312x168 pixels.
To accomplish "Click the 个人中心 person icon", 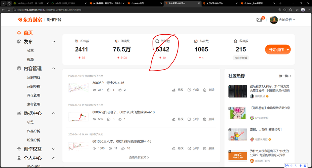I will point(19,158).
